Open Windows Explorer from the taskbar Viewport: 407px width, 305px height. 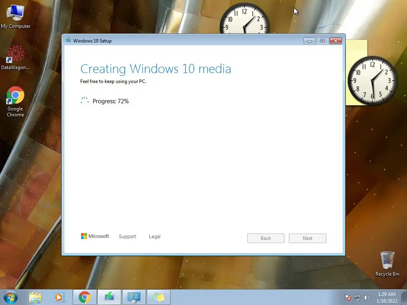click(x=35, y=297)
